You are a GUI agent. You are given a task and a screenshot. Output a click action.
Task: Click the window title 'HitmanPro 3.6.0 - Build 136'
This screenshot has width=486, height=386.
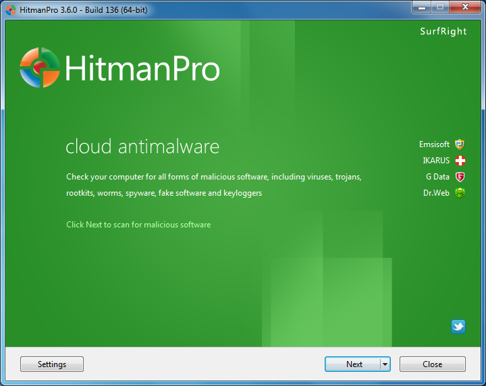[x=84, y=10]
